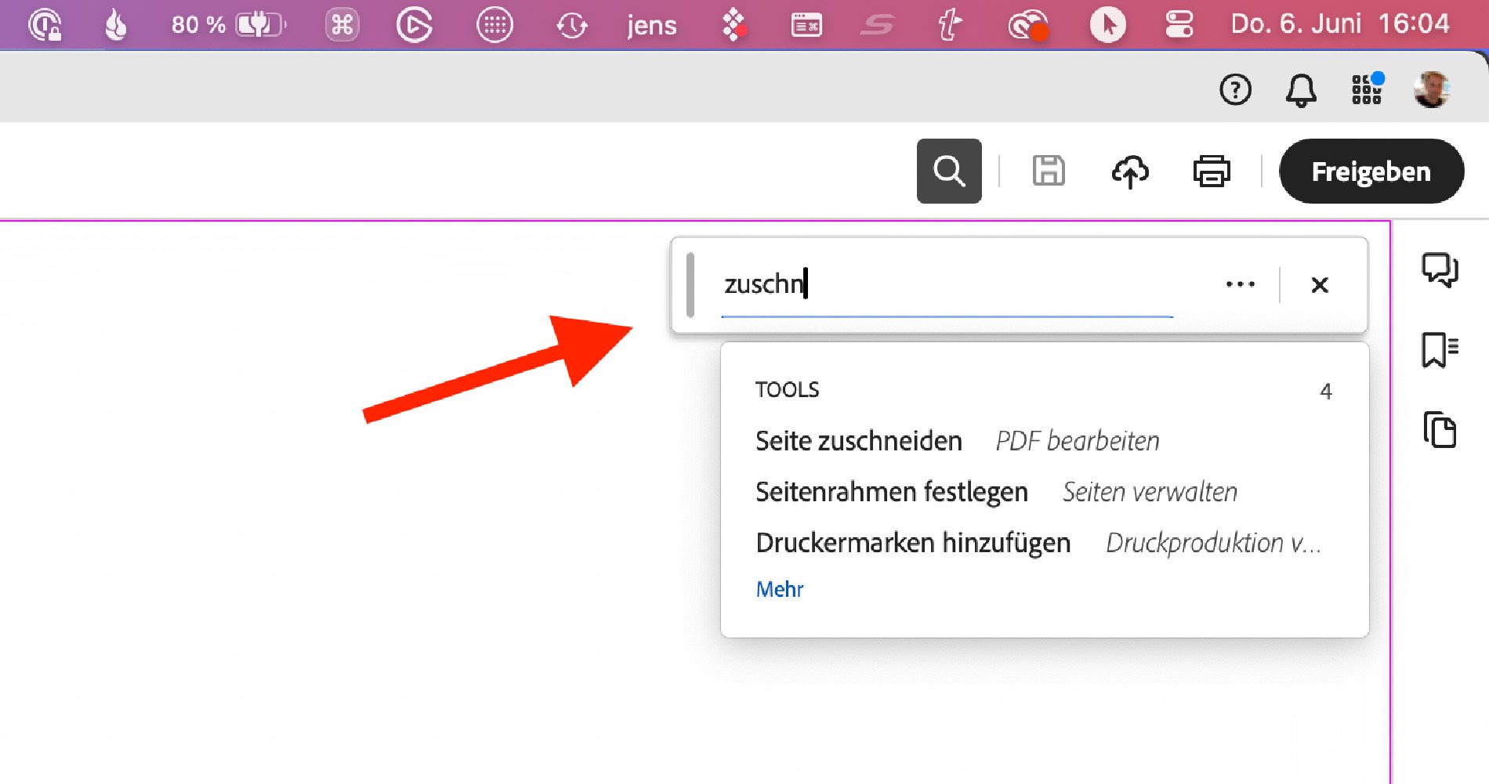Image resolution: width=1489 pixels, height=784 pixels.
Task: Close the search bar with X
Action: pyautogui.click(x=1319, y=285)
